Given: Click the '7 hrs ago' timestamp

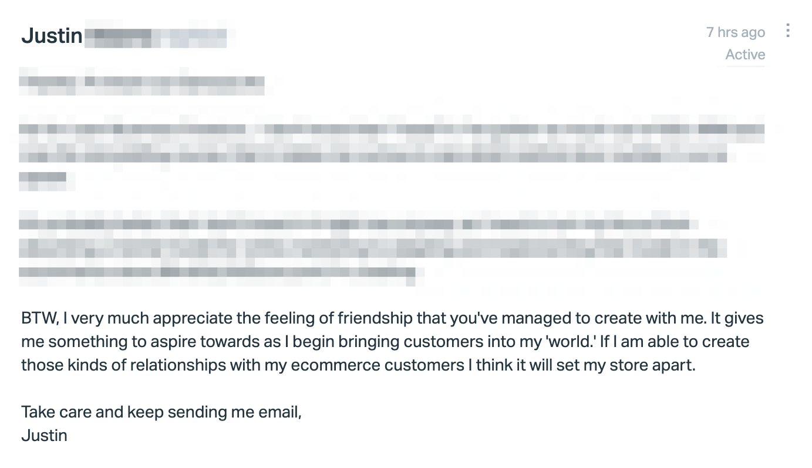Looking at the screenshot, I should click(736, 32).
